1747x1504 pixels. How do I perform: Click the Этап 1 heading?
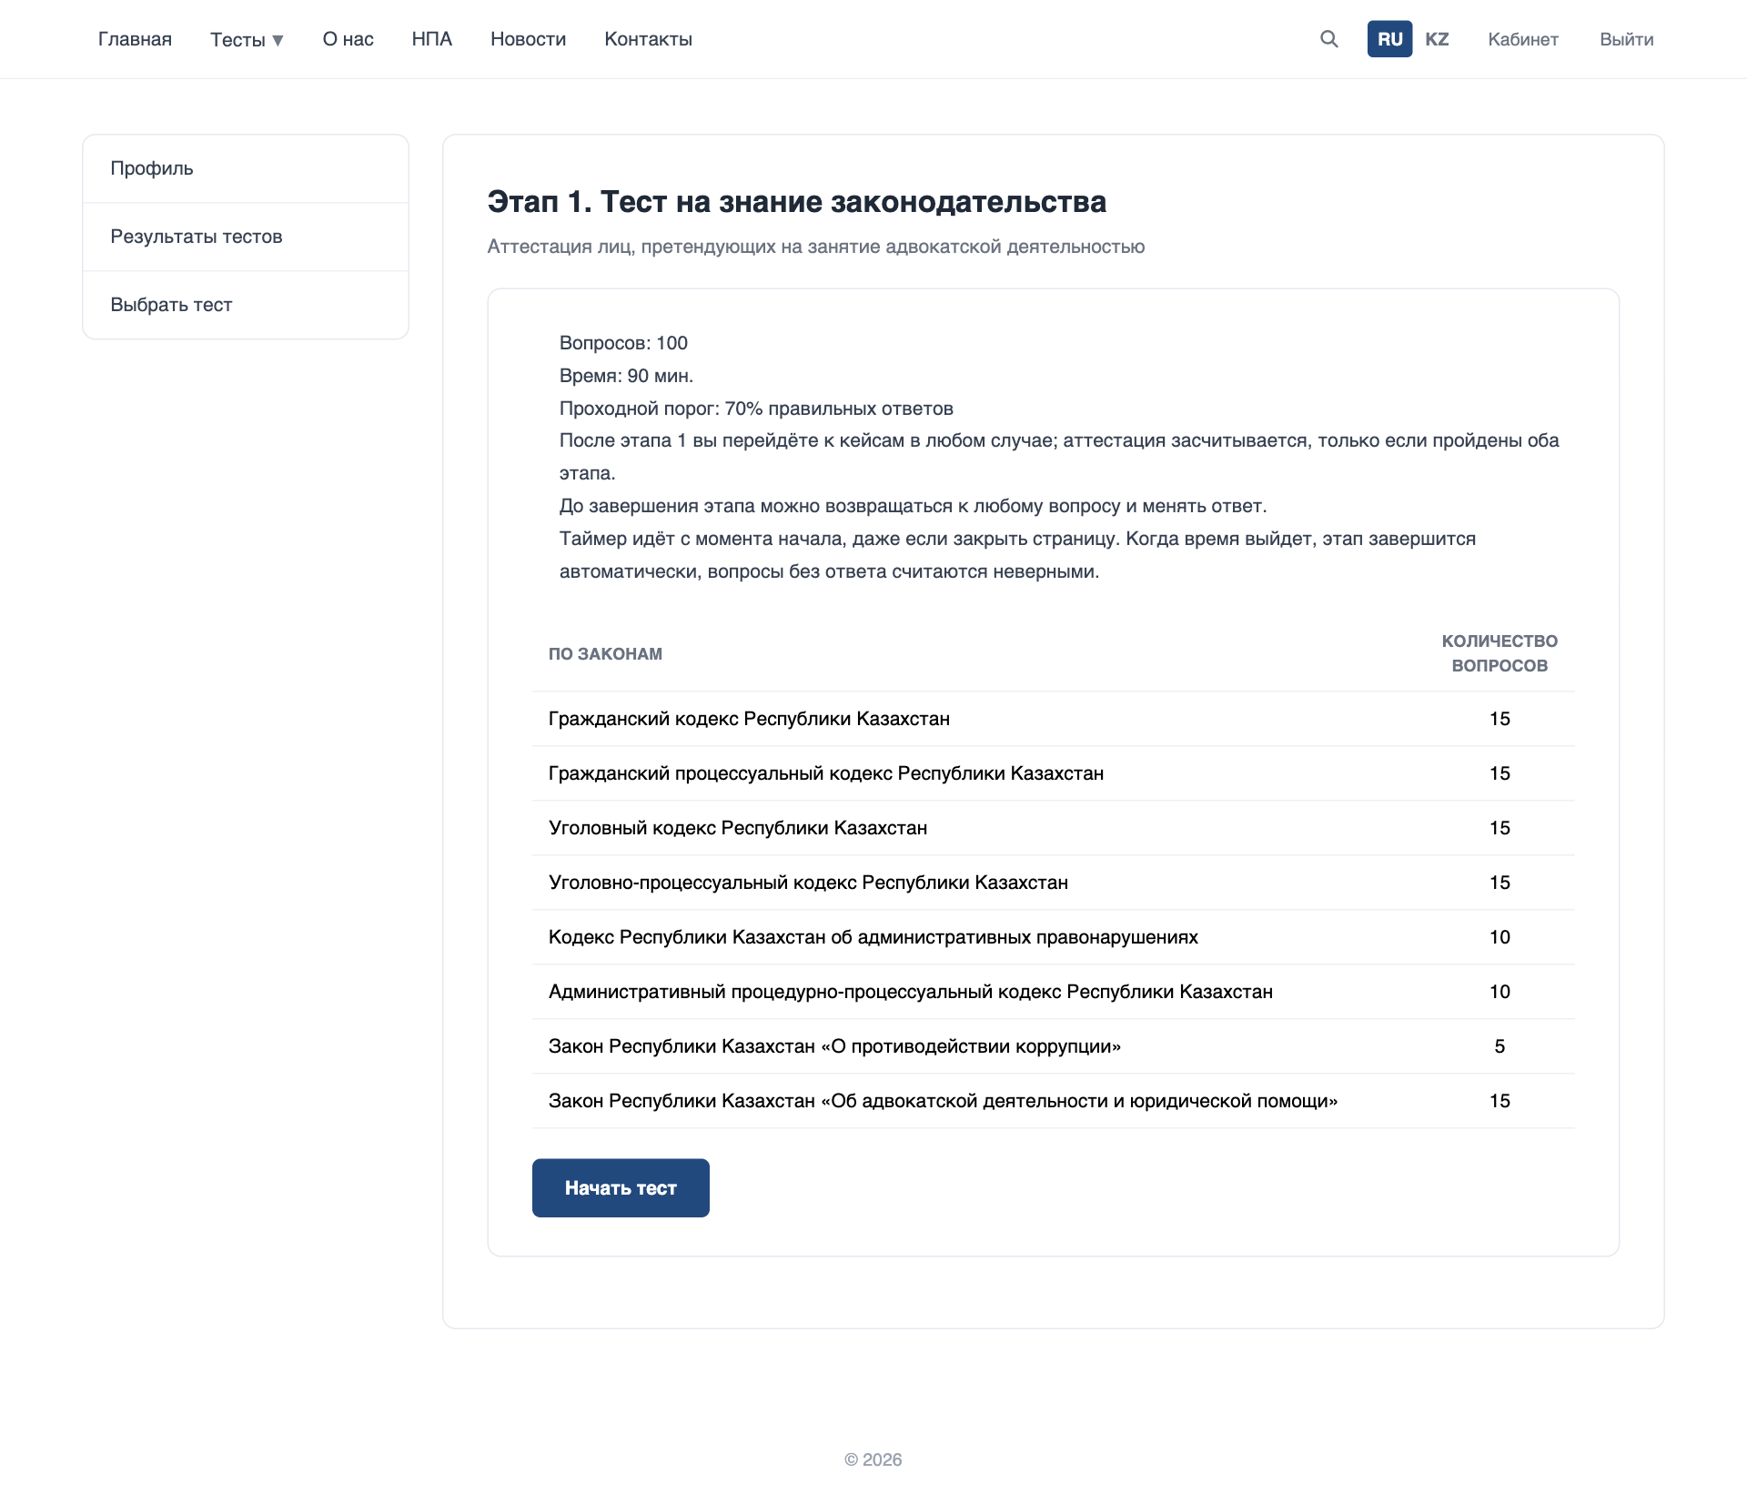tap(797, 201)
